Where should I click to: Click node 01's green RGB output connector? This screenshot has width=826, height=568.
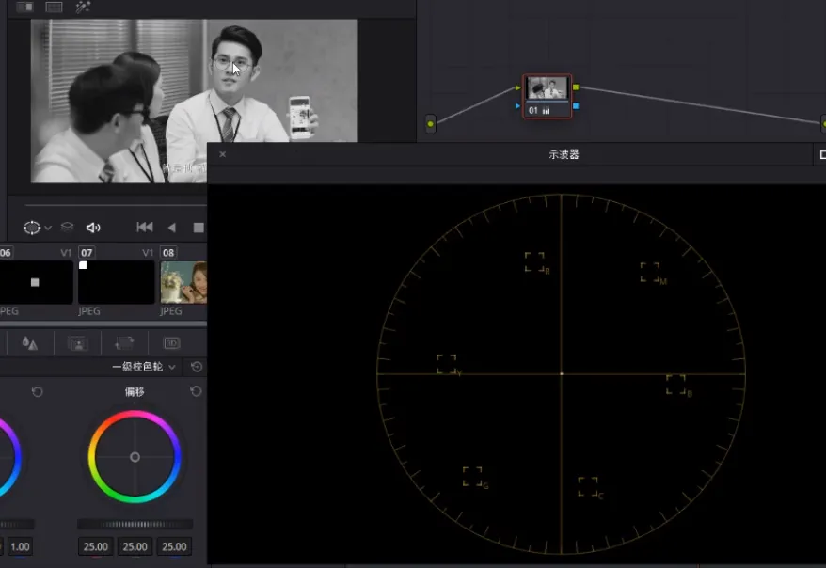tap(575, 87)
